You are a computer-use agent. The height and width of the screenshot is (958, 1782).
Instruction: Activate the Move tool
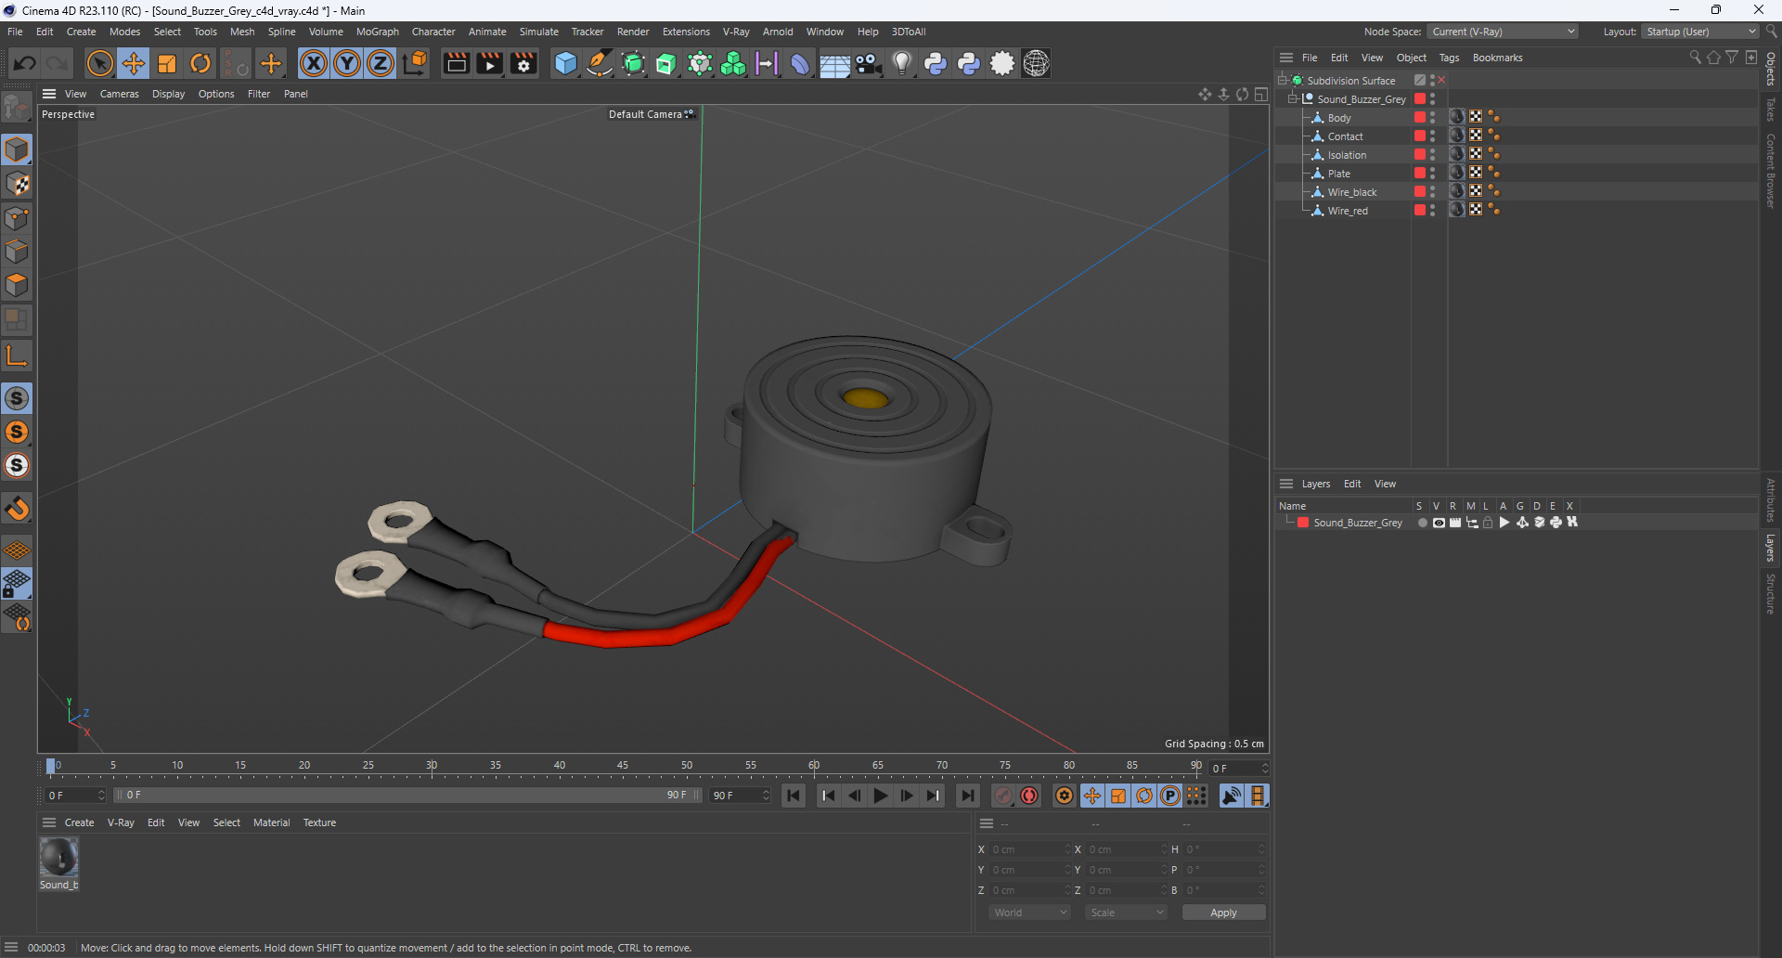(134, 63)
